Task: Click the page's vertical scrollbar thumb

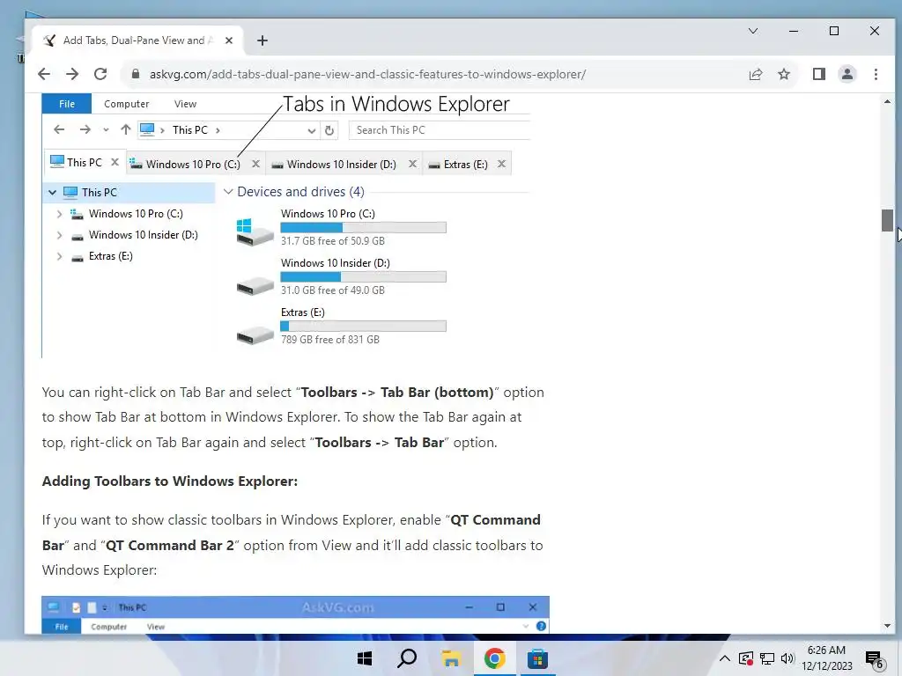Action: point(887,220)
